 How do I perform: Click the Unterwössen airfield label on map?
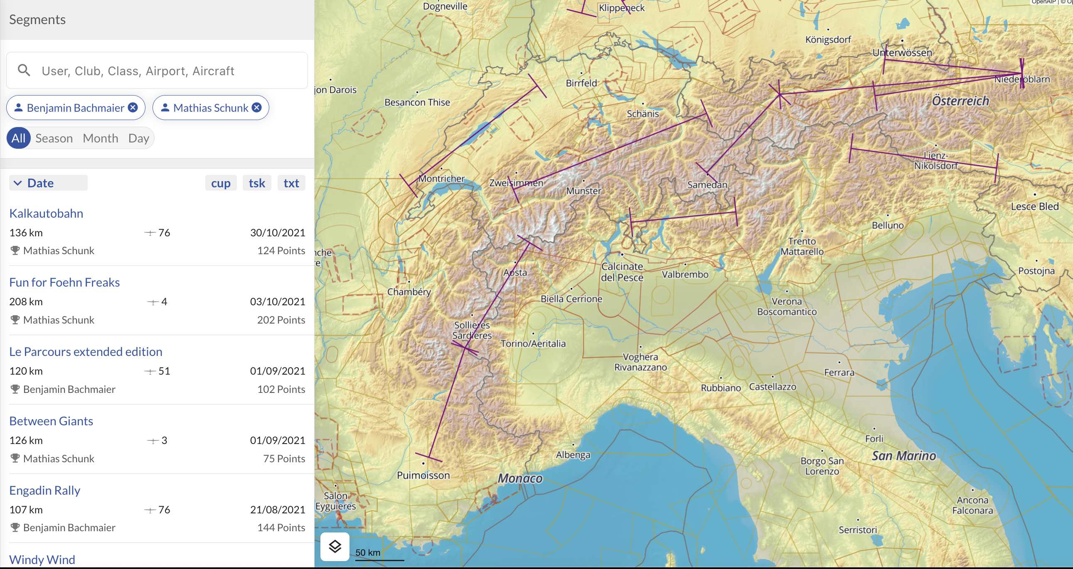click(902, 53)
